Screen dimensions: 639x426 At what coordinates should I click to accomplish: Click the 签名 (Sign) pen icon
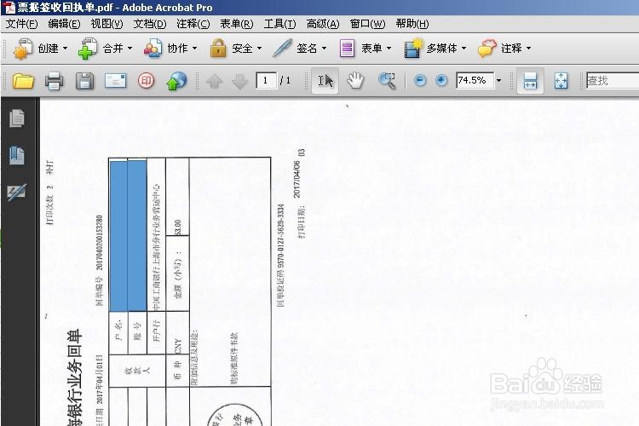(x=282, y=49)
